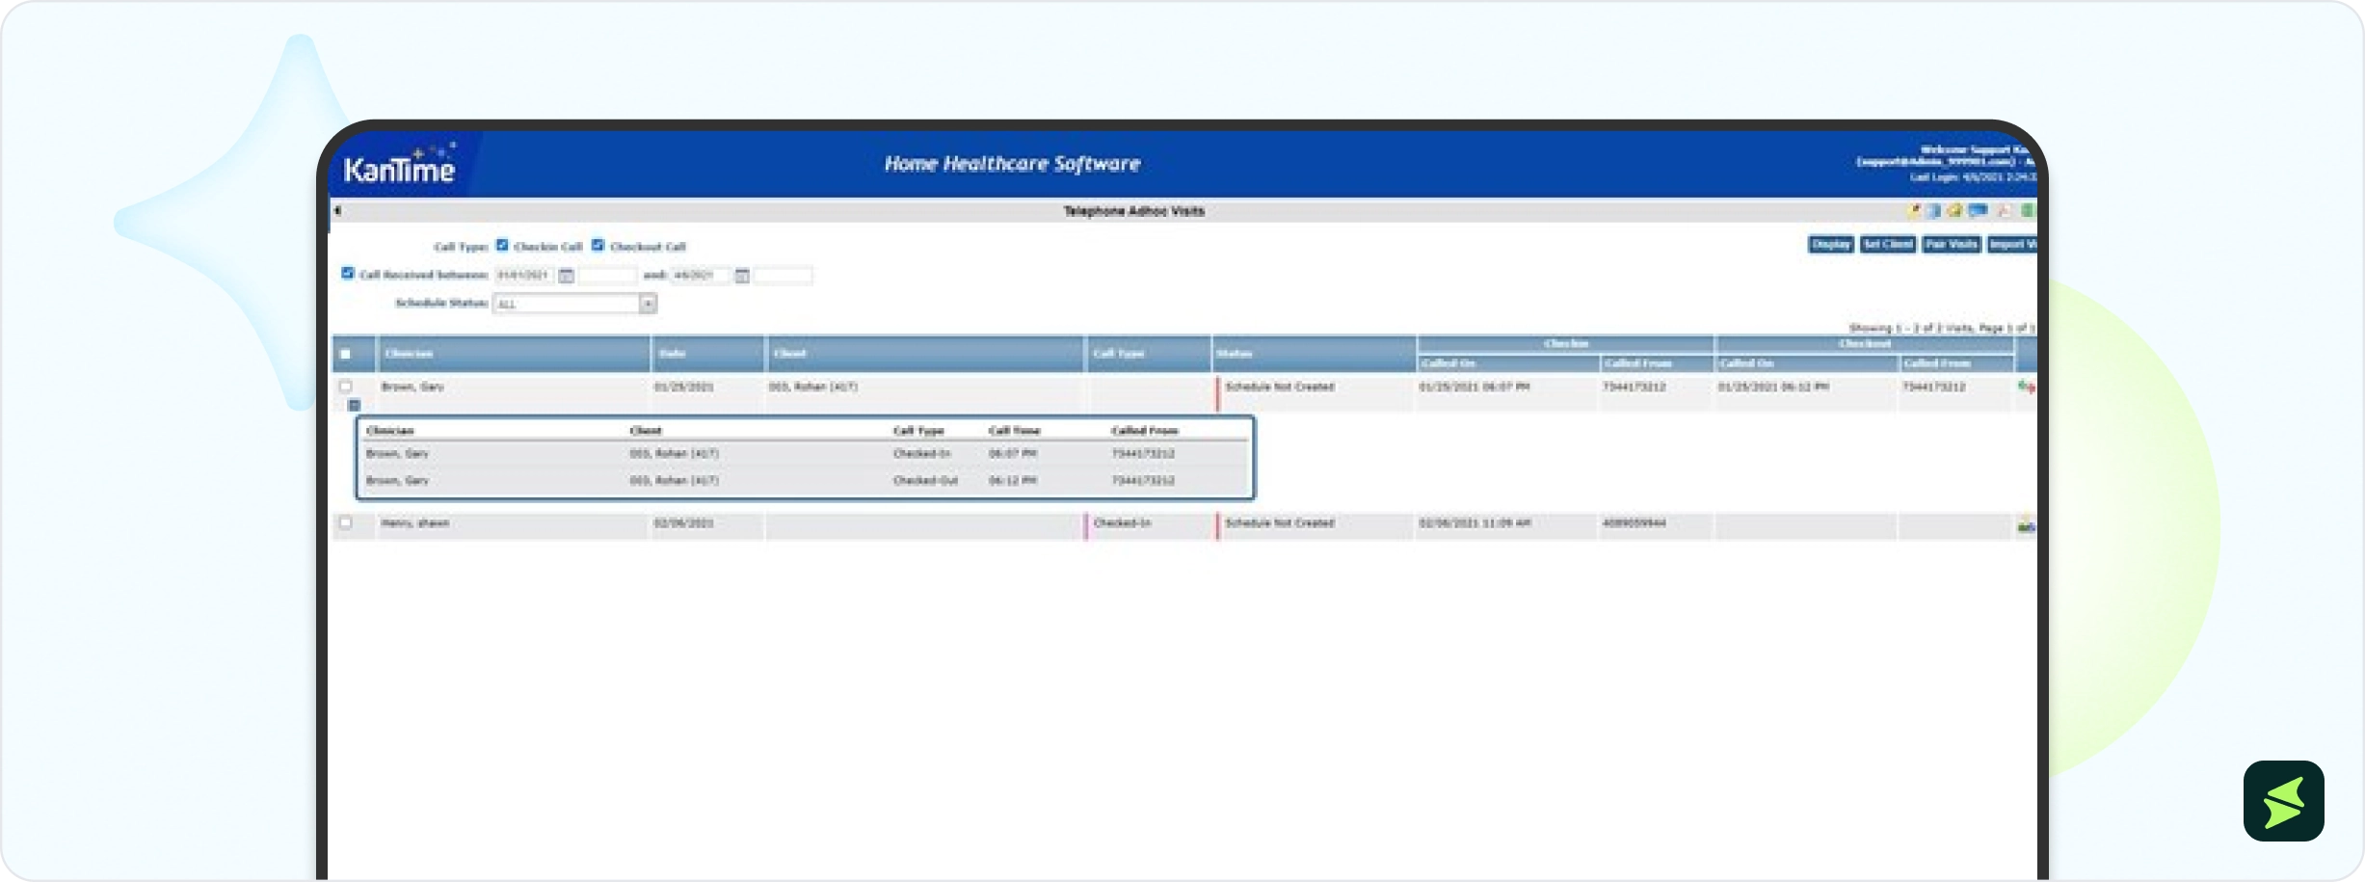Click the yellow folder toolbar icon

pos(1954,210)
